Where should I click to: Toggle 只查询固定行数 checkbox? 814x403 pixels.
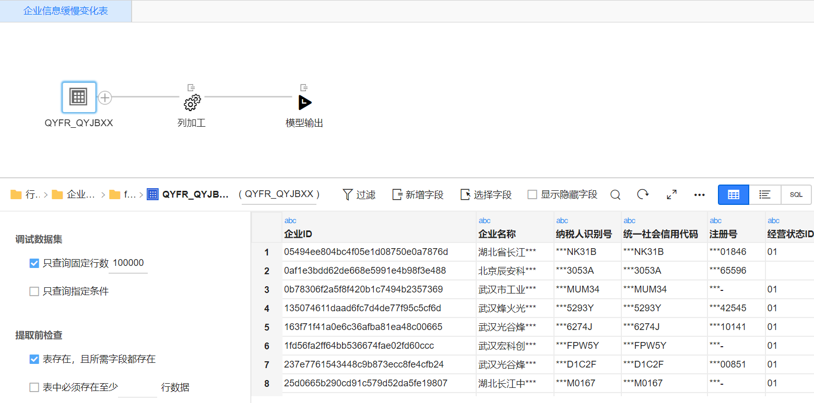click(x=34, y=263)
